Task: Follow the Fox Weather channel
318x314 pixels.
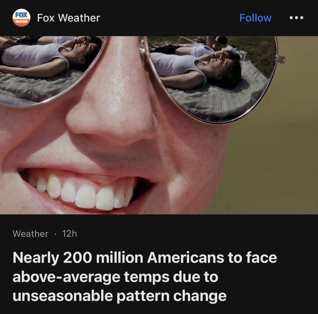Action: (255, 18)
